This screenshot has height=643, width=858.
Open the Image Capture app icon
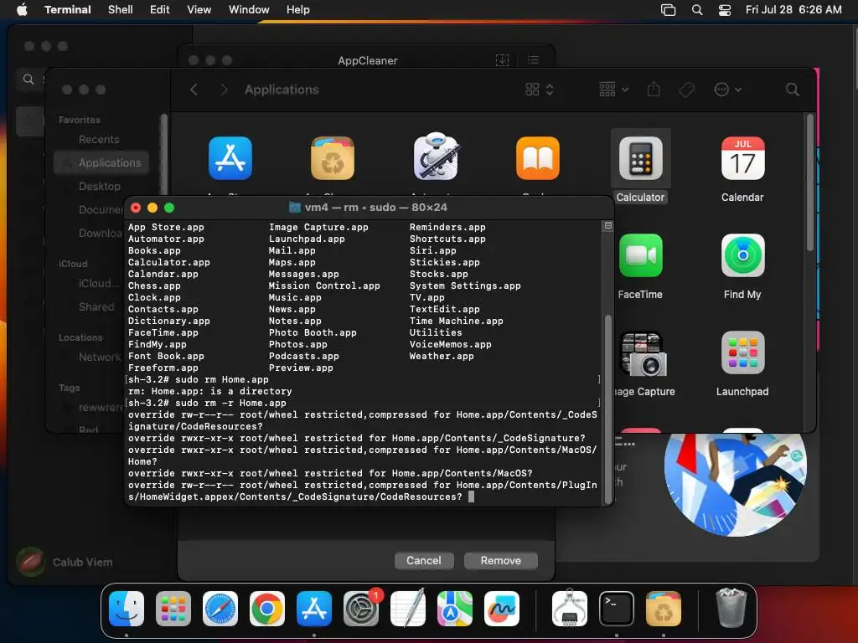(x=643, y=353)
